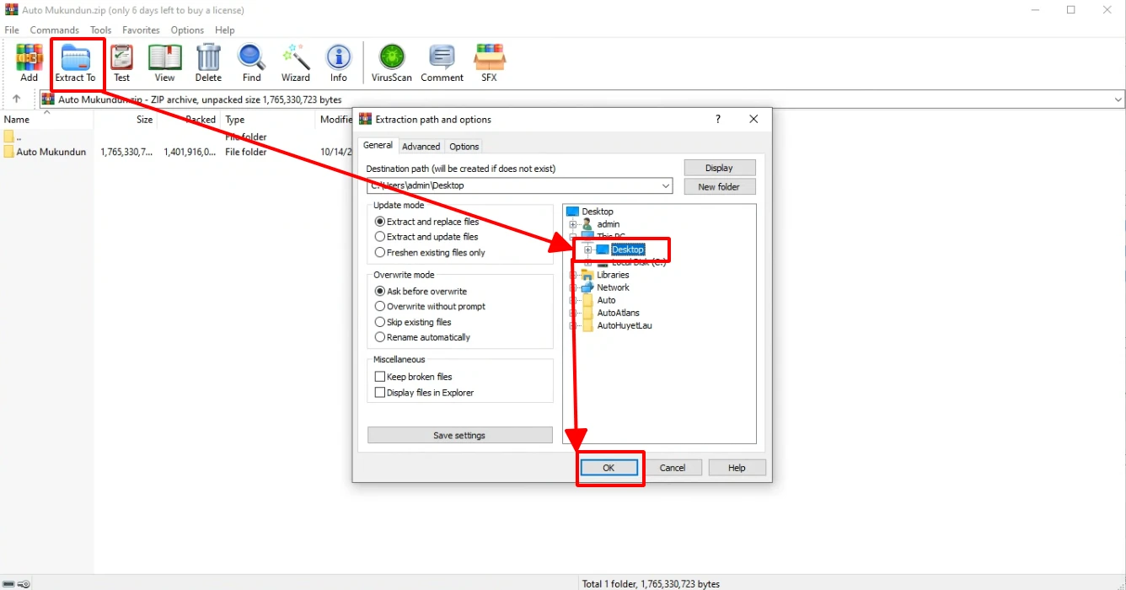Sort by the Size column header
Screen dimensions: 1126x590
click(x=125, y=120)
